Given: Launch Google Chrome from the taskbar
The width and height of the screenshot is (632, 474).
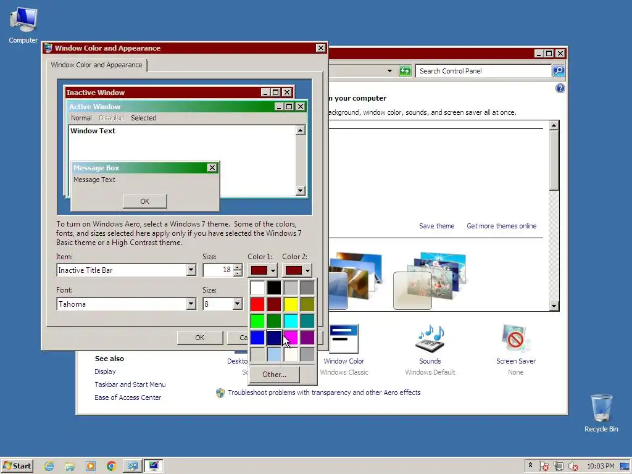Looking at the screenshot, I should tap(111, 466).
